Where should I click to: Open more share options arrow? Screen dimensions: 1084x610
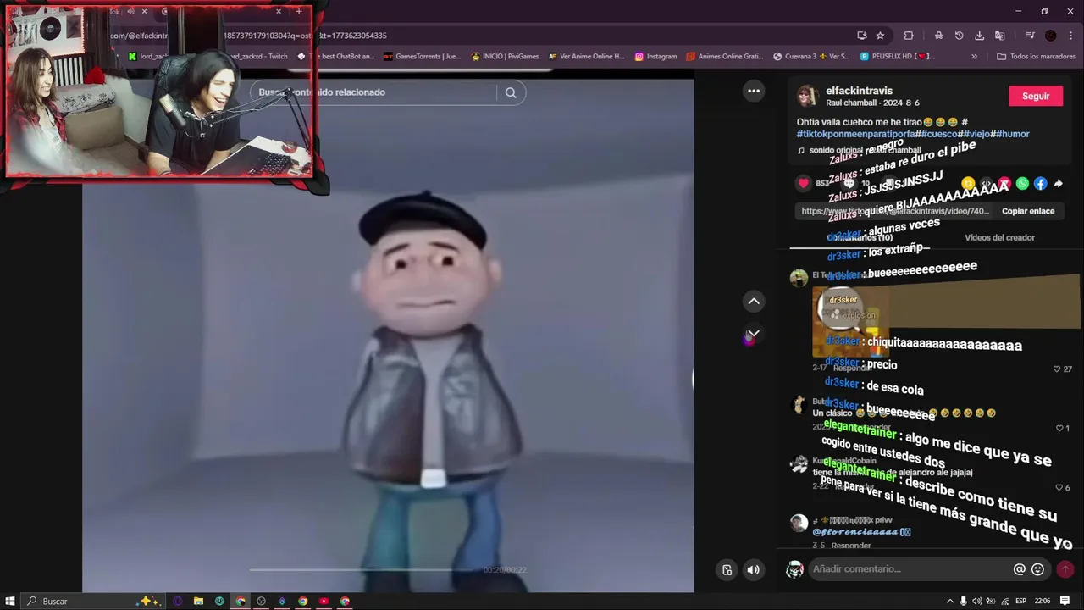point(1058,183)
